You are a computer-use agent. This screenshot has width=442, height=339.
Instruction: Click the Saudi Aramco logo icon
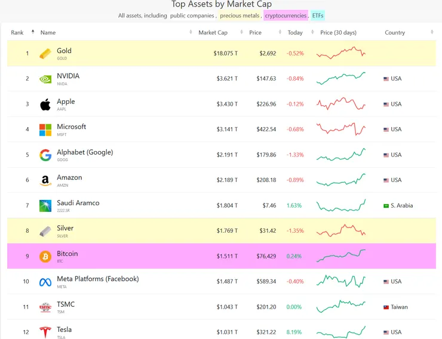[45, 206]
